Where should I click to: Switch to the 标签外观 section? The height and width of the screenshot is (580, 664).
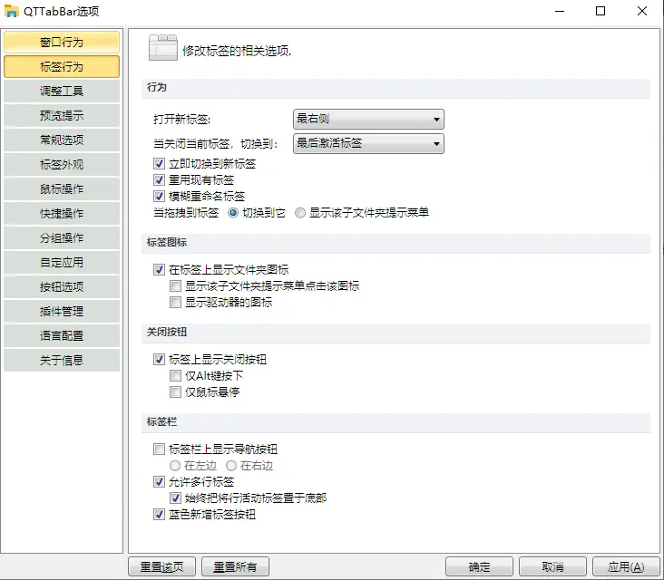62,165
